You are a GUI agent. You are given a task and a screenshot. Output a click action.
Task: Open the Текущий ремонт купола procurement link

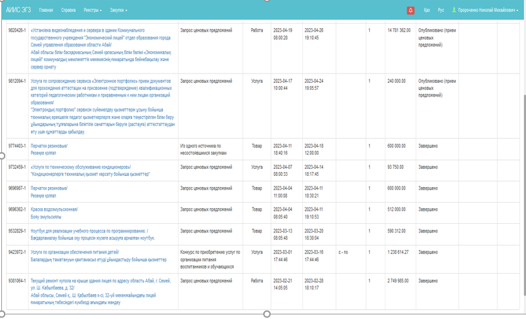coord(100,291)
